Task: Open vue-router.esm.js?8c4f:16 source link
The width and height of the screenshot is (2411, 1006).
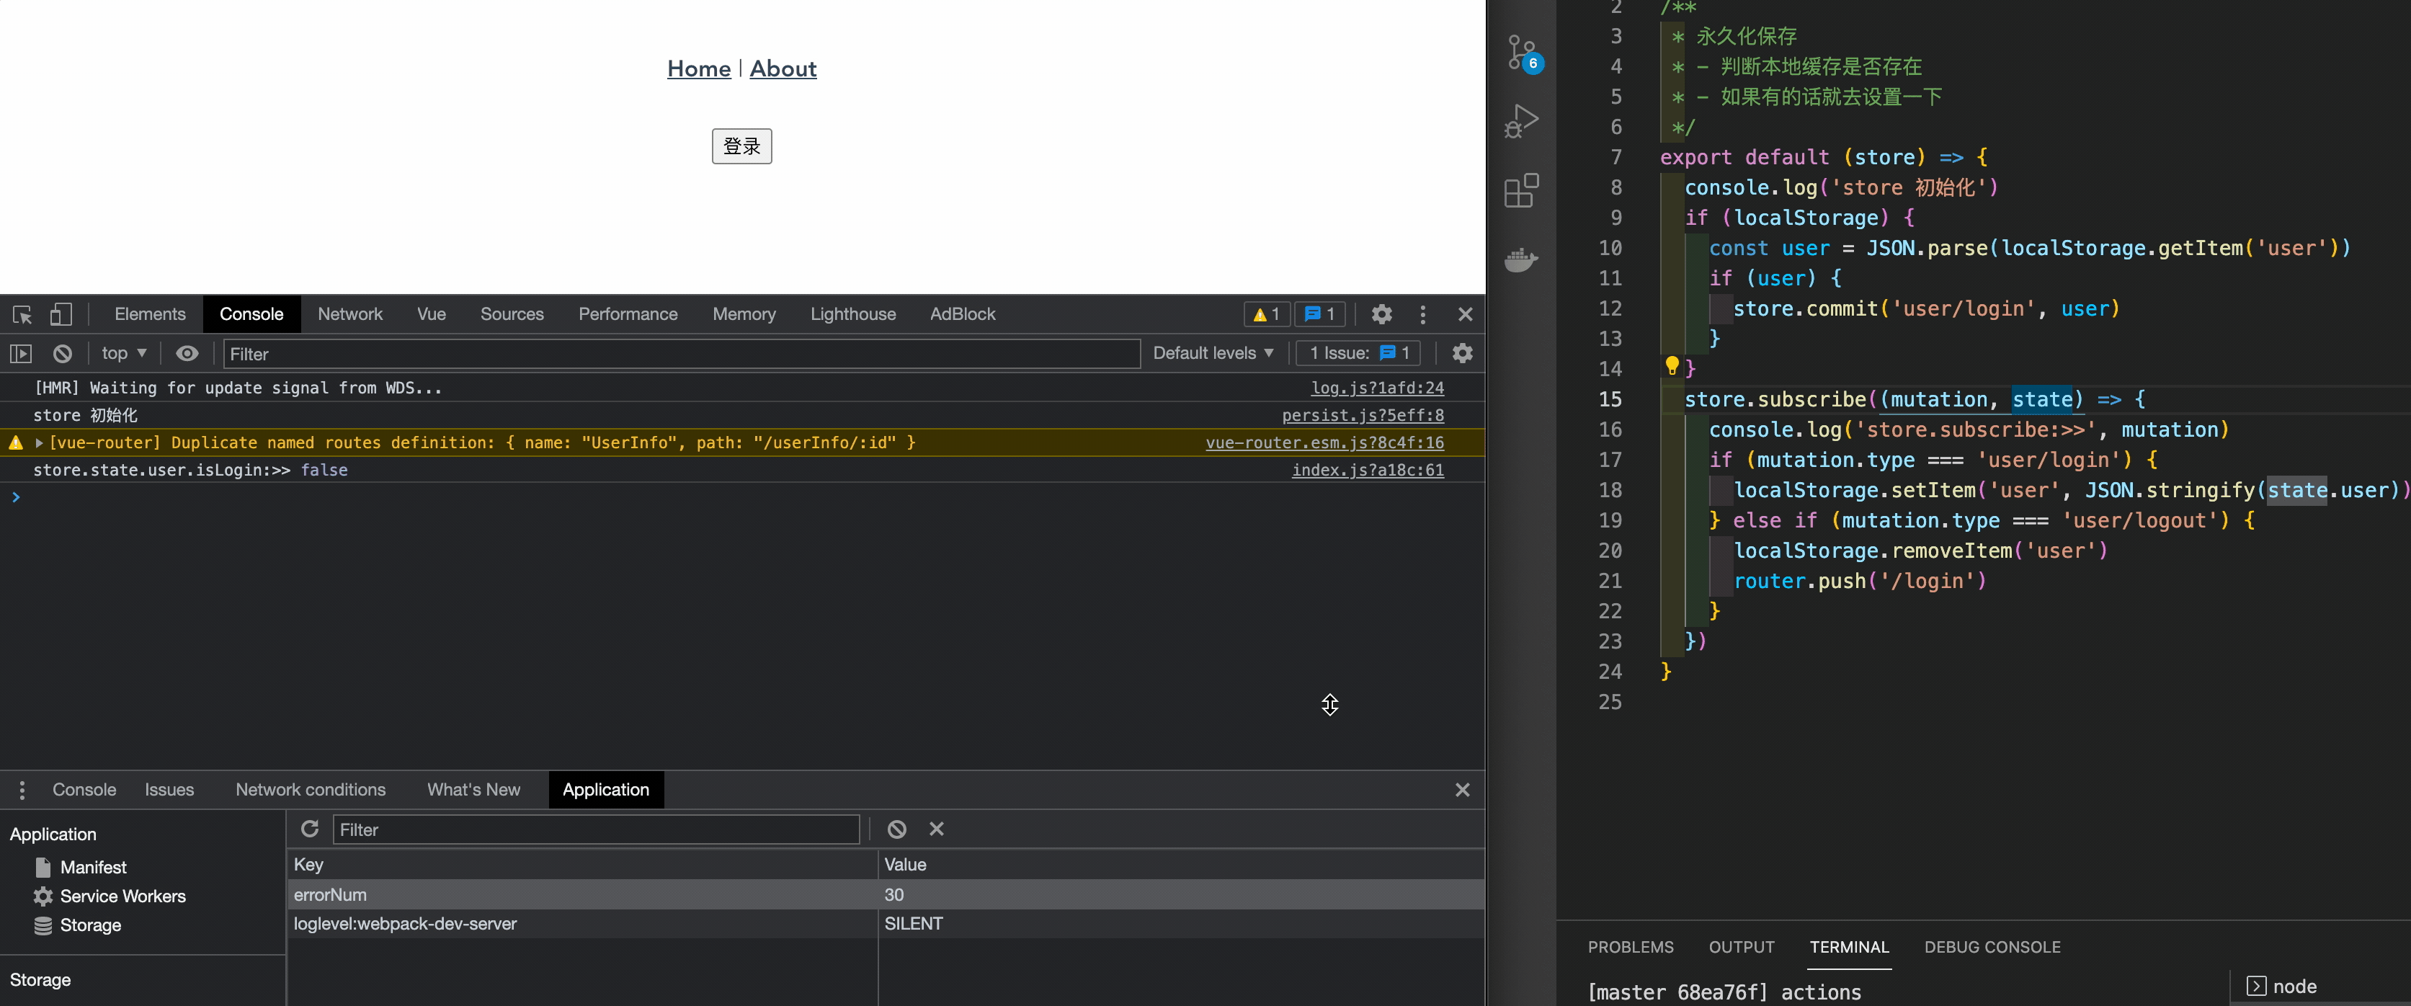Action: point(1324,442)
